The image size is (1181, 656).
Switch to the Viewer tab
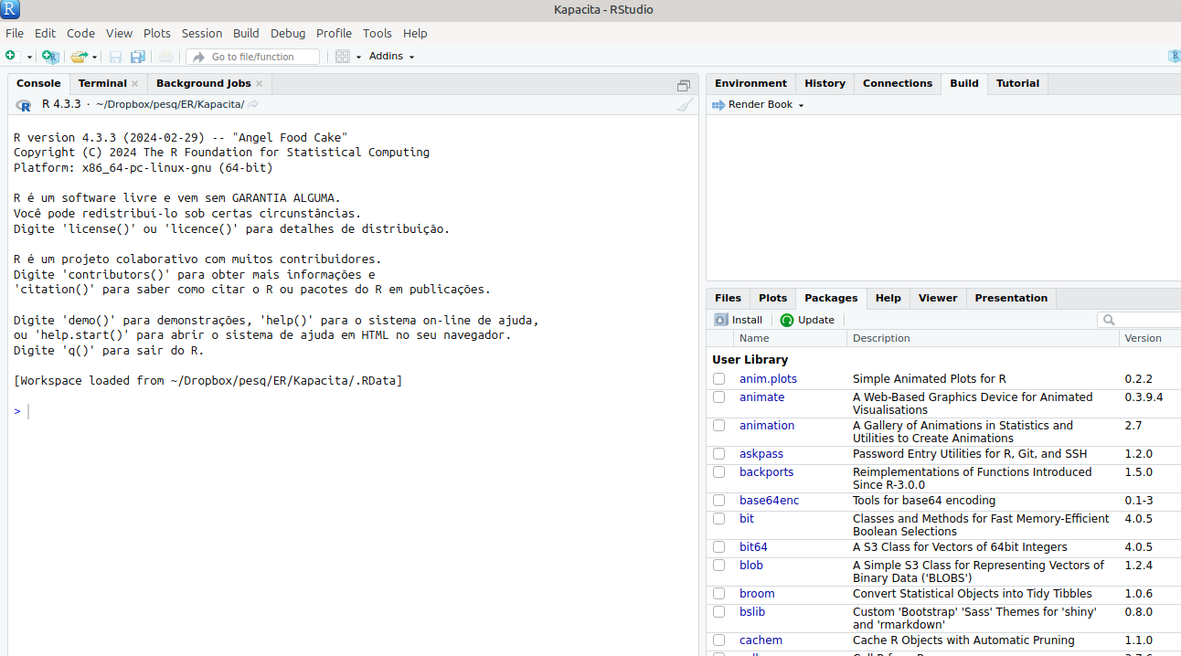tap(938, 298)
